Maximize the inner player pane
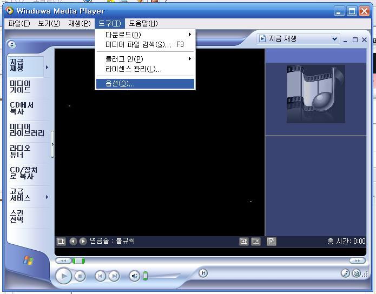This screenshot has width=376, height=294. (x=355, y=40)
